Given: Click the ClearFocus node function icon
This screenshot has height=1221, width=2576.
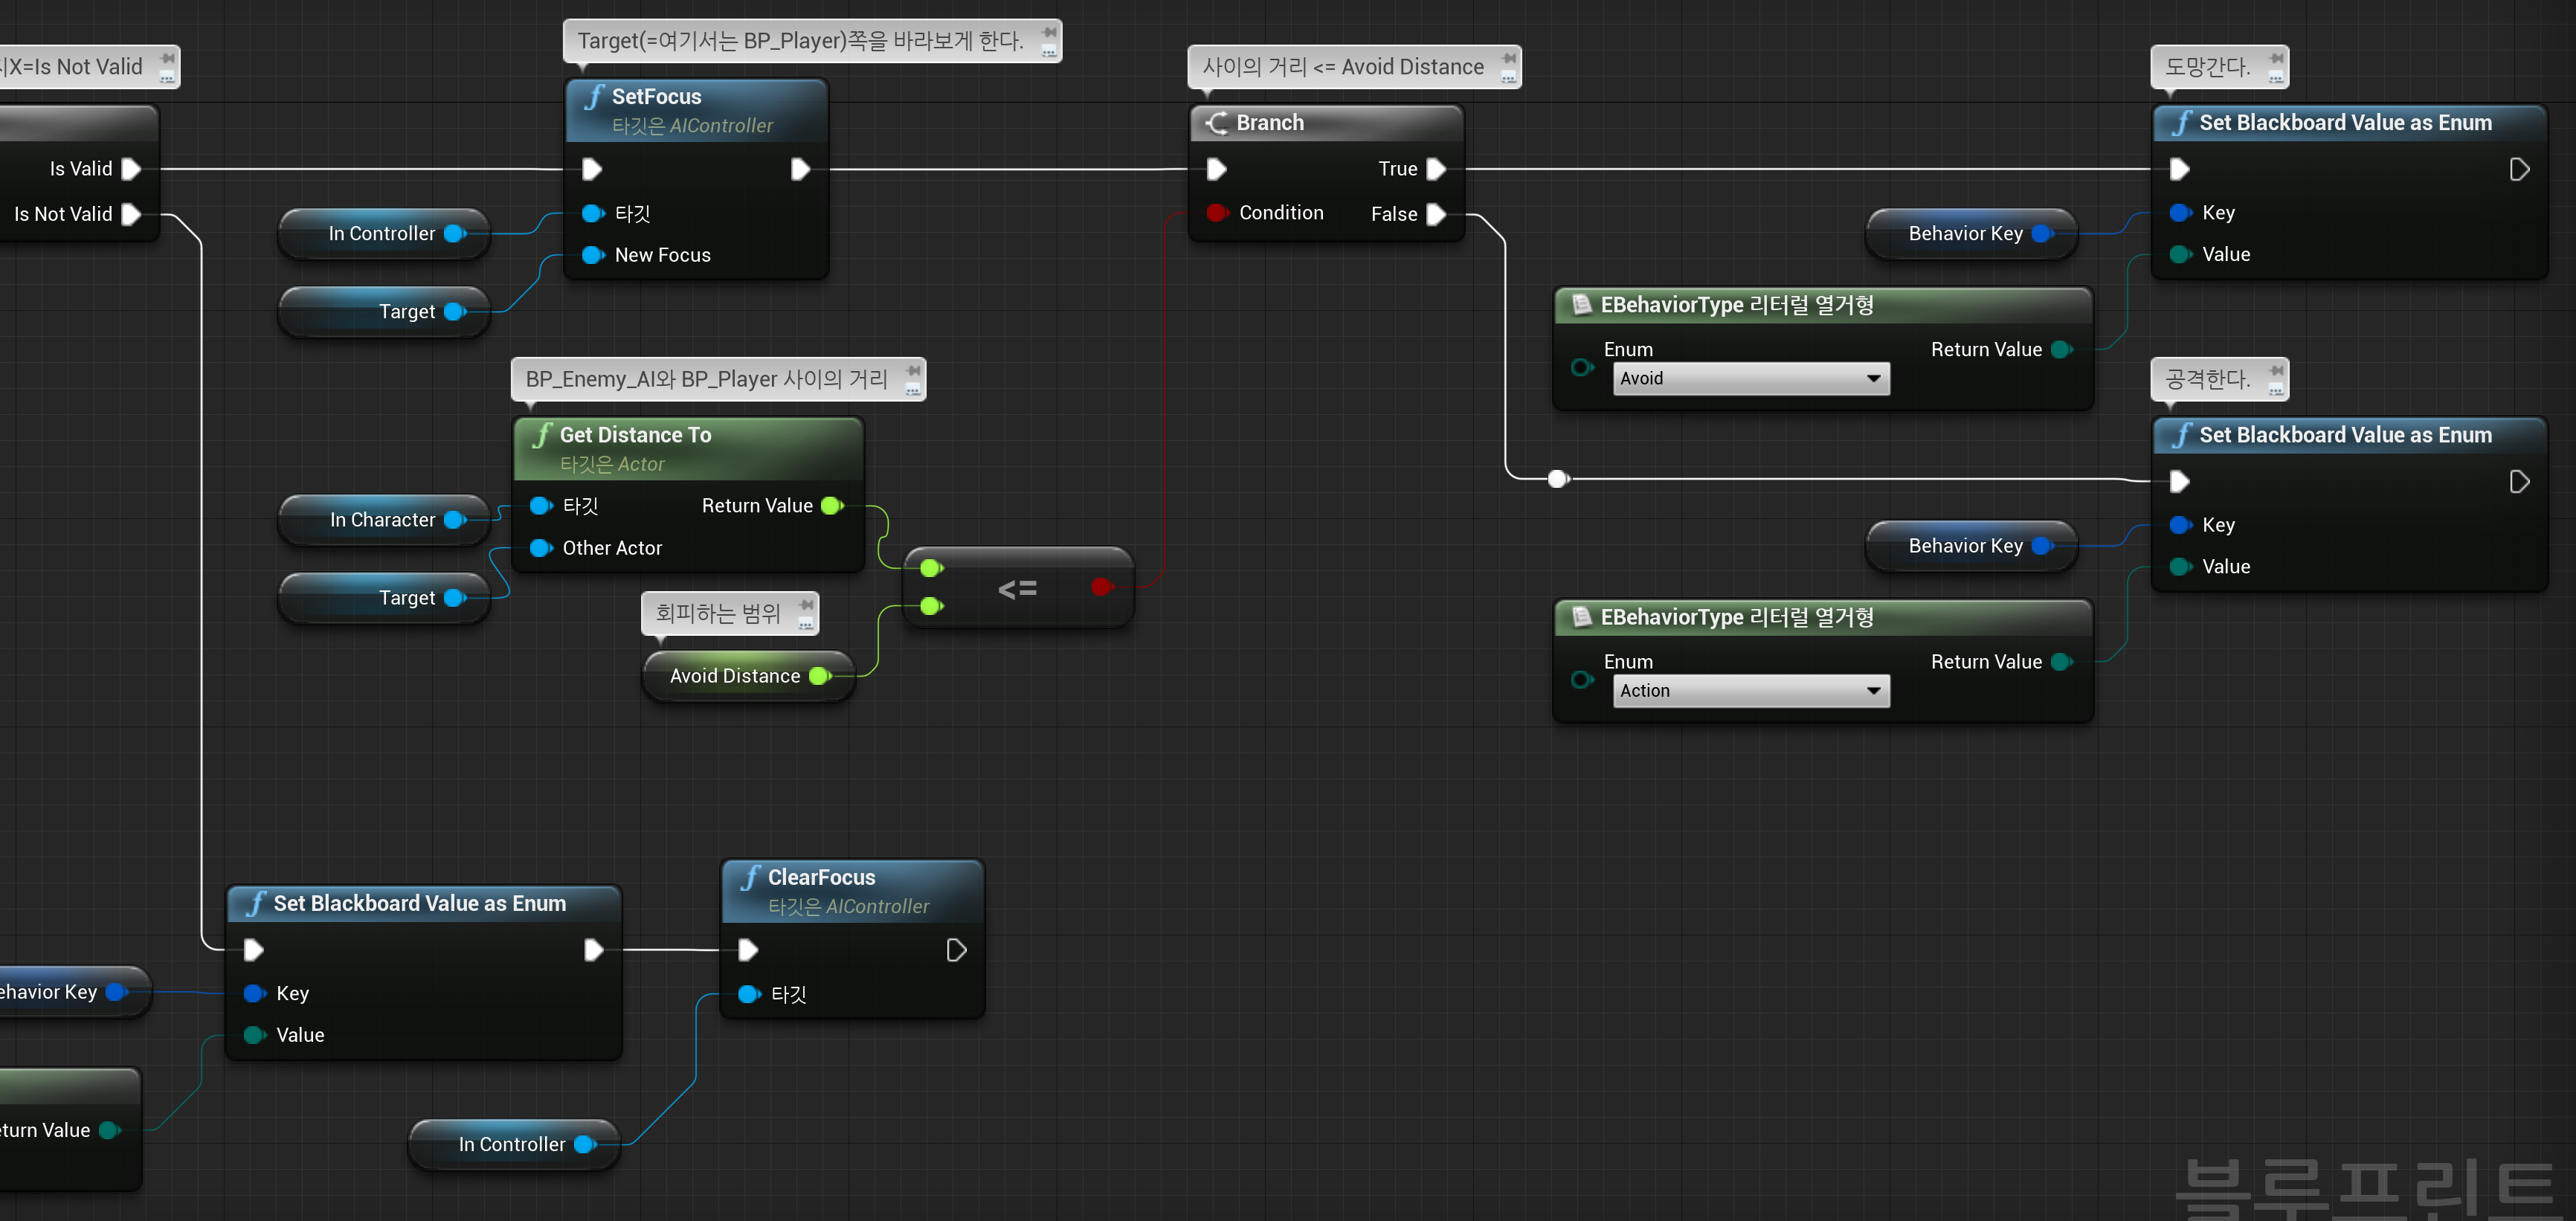Looking at the screenshot, I should tap(750, 877).
